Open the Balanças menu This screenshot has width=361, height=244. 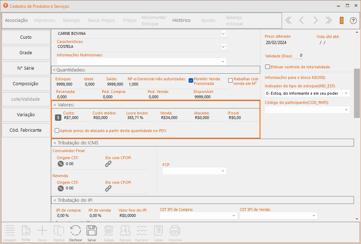tap(71, 20)
